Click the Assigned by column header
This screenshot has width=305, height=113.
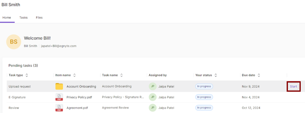pyautogui.click(x=158, y=75)
